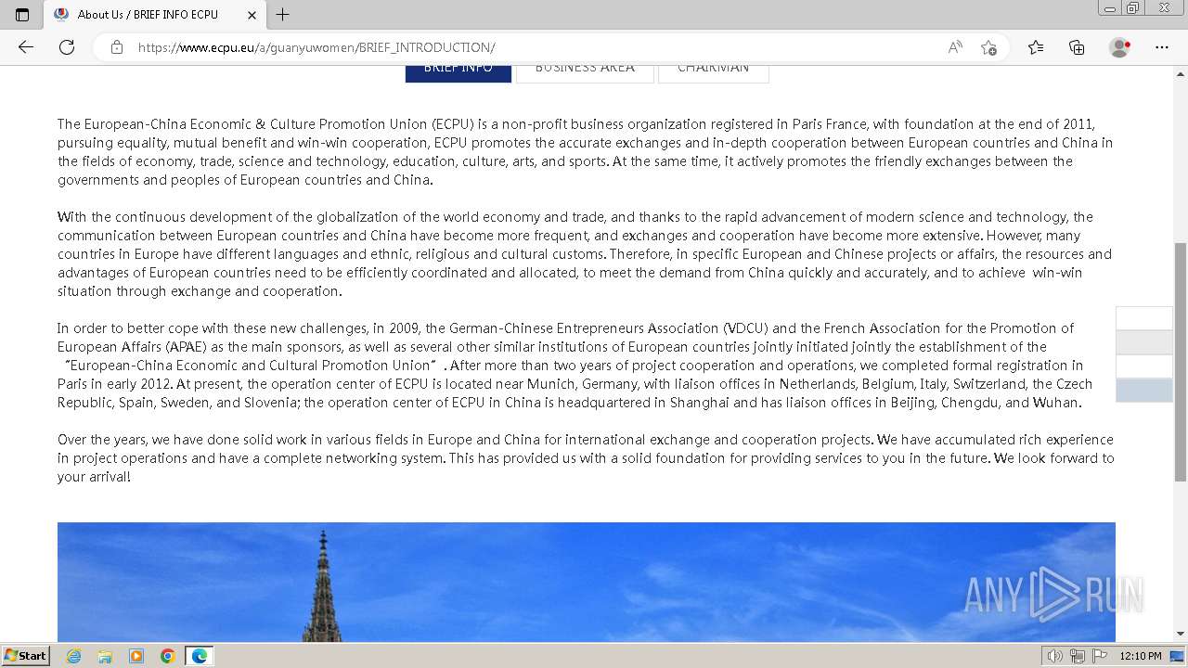Open File Explorer from taskbar
Screen dimensions: 1188x668
coord(105,656)
